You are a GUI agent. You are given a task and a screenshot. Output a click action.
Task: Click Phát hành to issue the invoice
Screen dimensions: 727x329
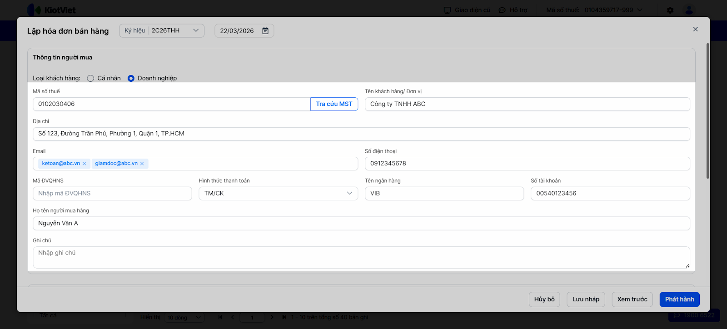679,299
